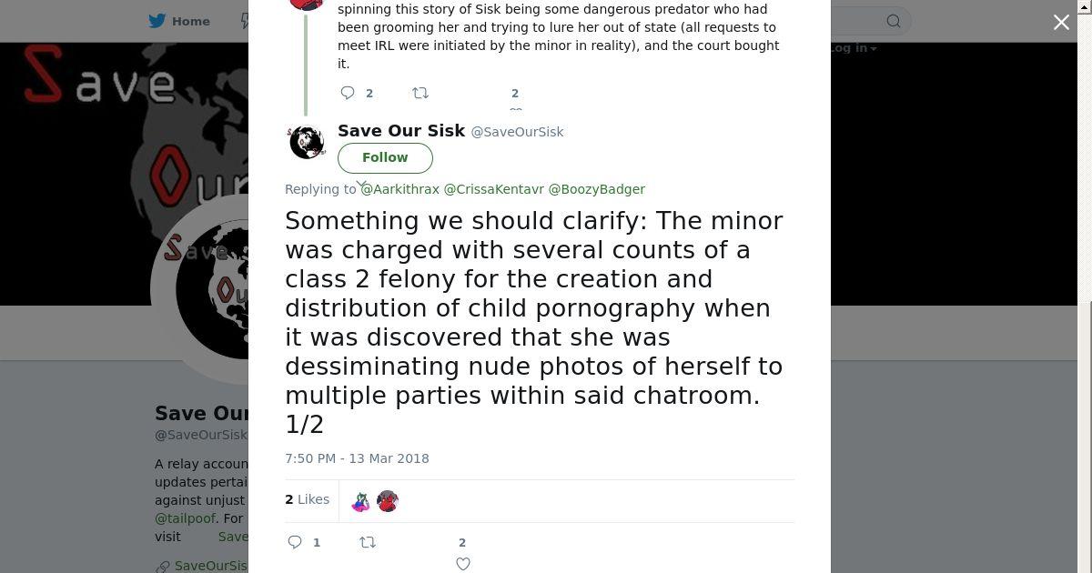This screenshot has height=573, width=1092.
Task: View the second liker's red avatar
Action: (x=388, y=501)
